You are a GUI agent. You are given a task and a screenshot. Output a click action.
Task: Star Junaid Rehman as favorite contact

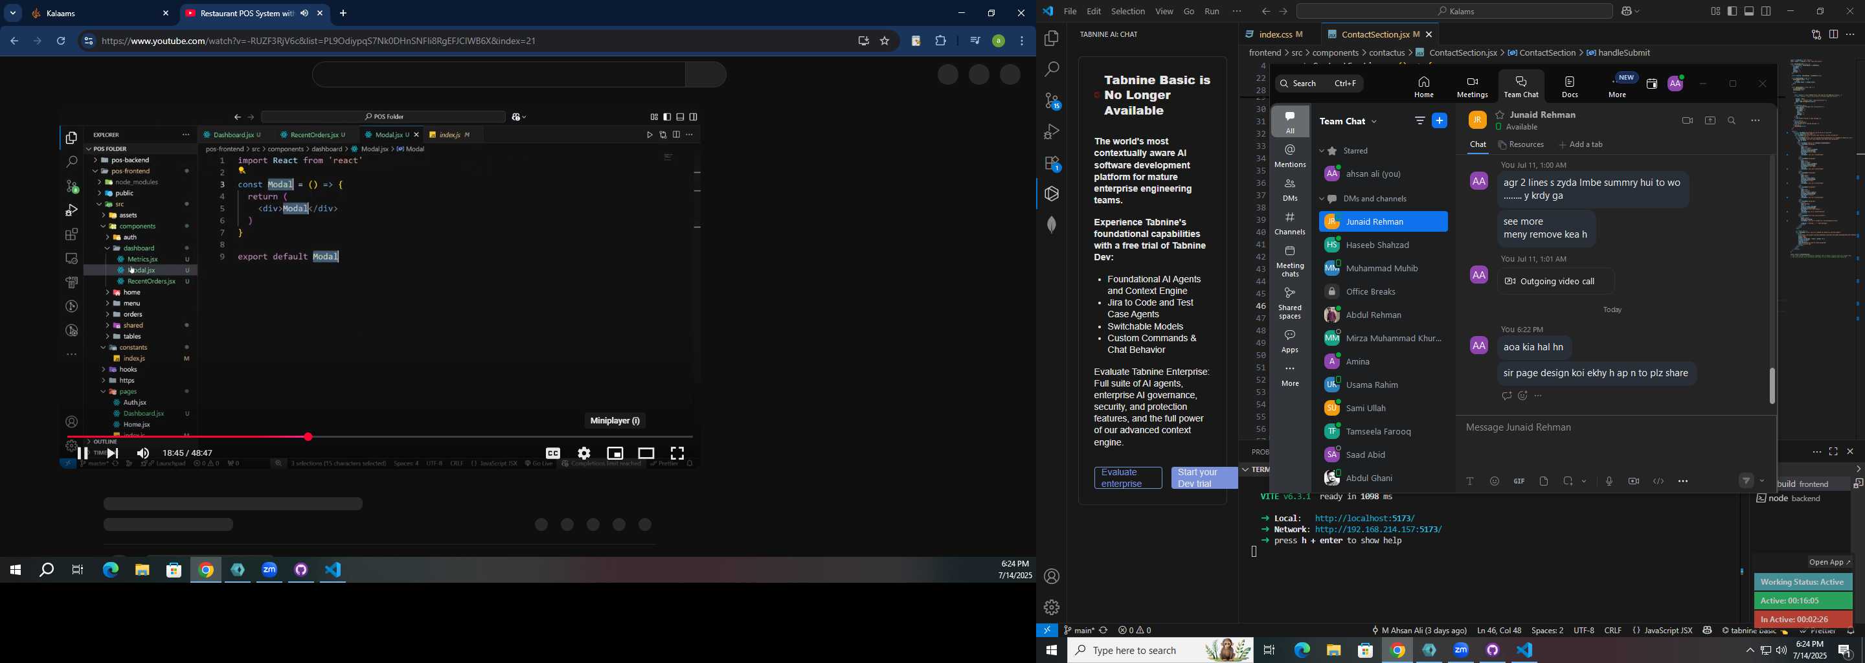point(1499,115)
